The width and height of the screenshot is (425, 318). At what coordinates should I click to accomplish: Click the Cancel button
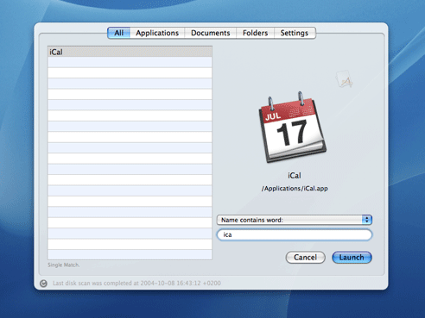[x=306, y=258]
